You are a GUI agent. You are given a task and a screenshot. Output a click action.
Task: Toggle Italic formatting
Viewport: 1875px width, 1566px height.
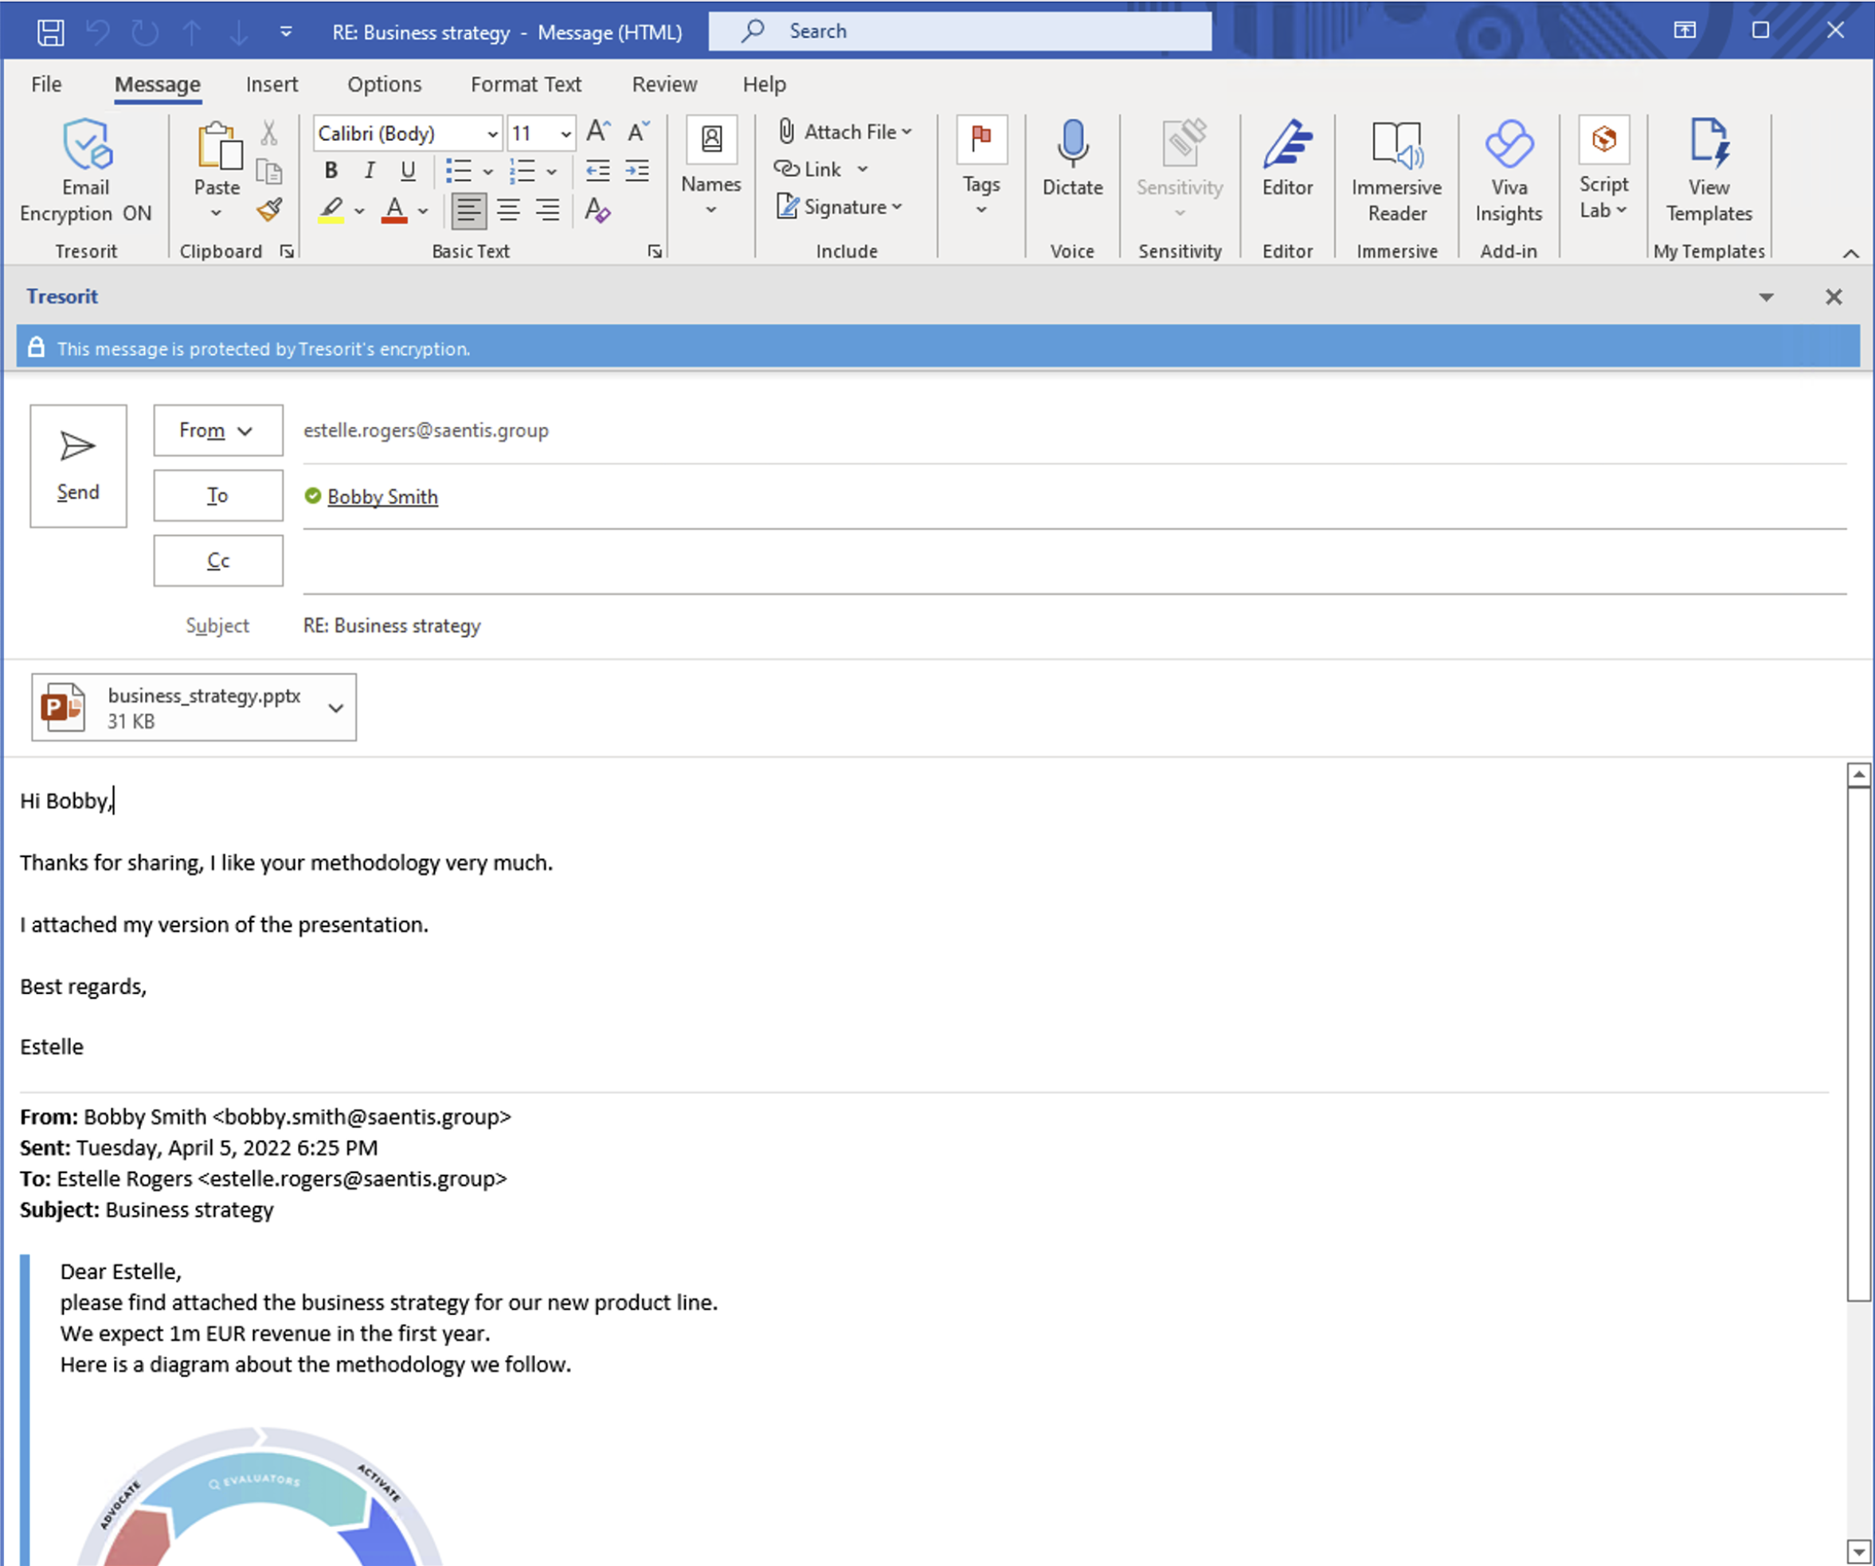click(370, 170)
